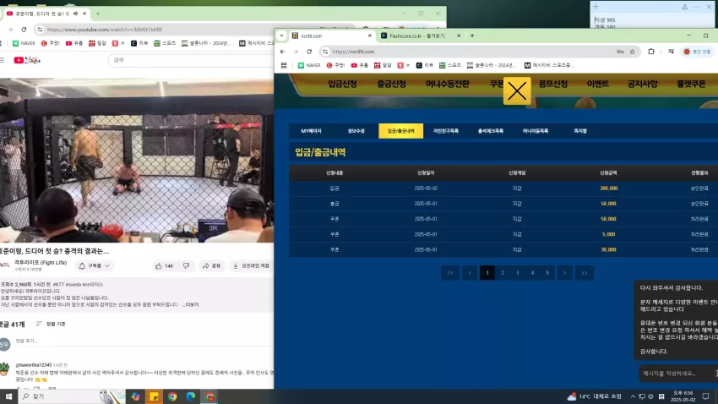Screen dimensions: 718x404
Task: Open the browser tab search chevron
Action: click(281, 35)
